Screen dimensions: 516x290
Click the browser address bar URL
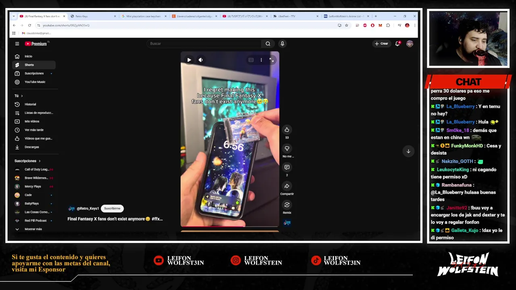coord(66,25)
